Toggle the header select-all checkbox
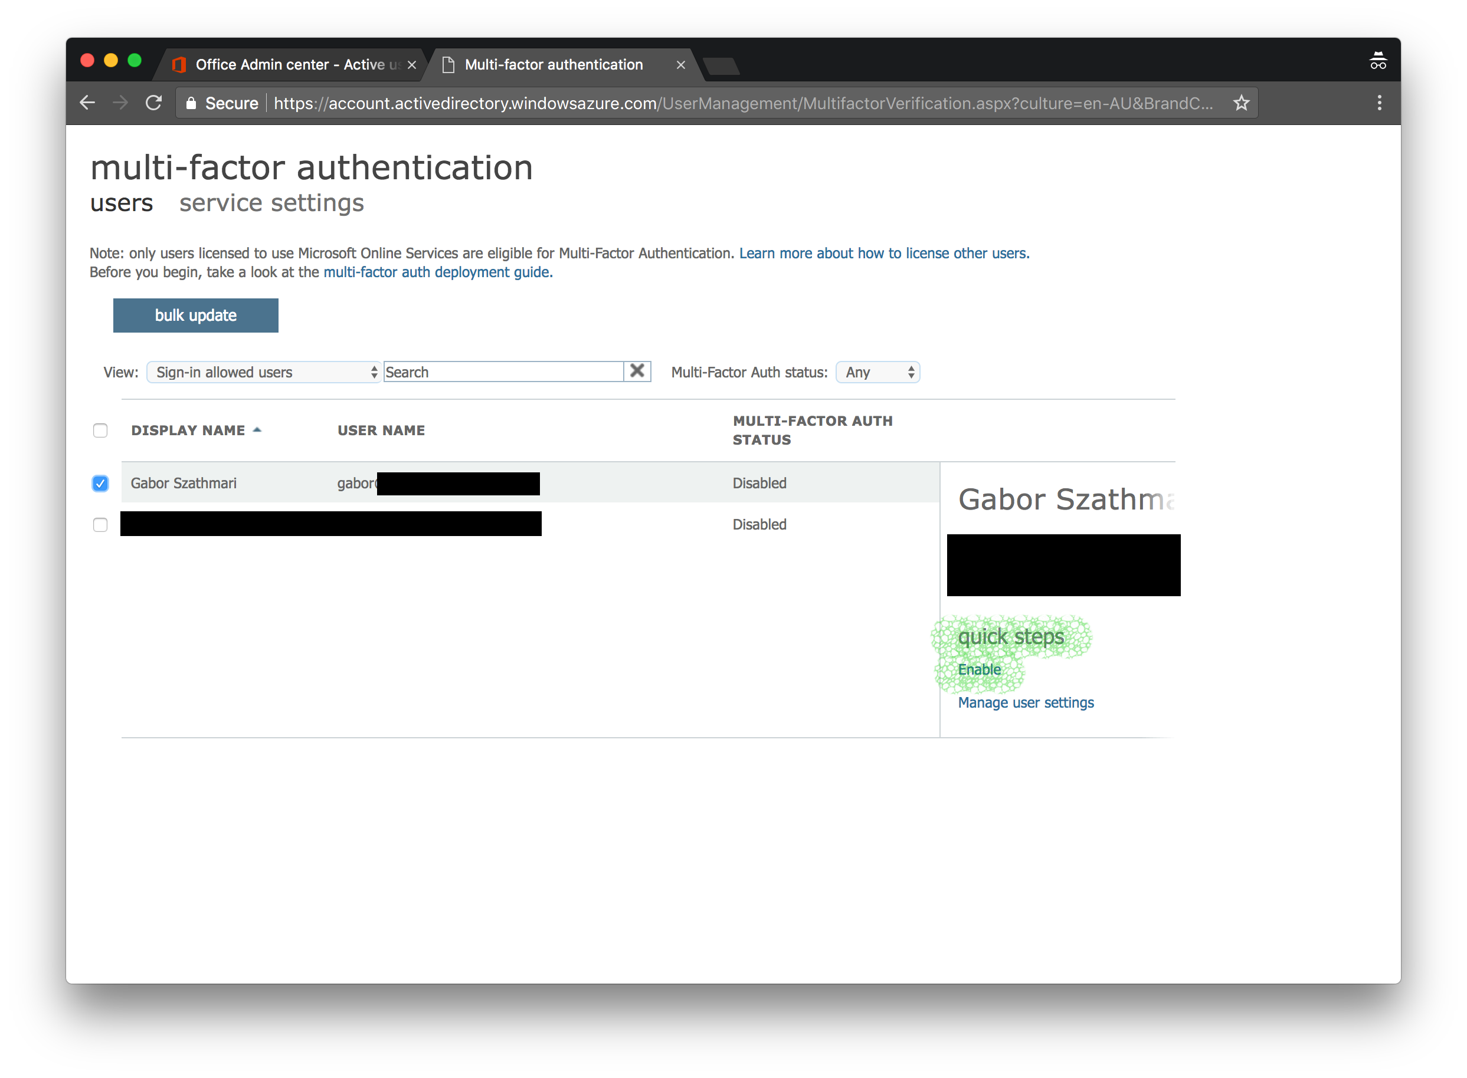The image size is (1467, 1078). (100, 430)
